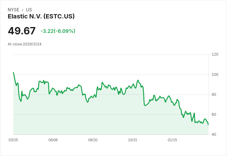
Task: Click the 100 value on price axis
Action: pyautogui.click(x=215, y=75)
